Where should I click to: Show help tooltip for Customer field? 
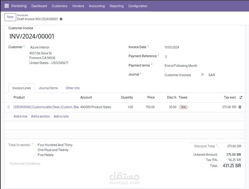tap(24, 46)
